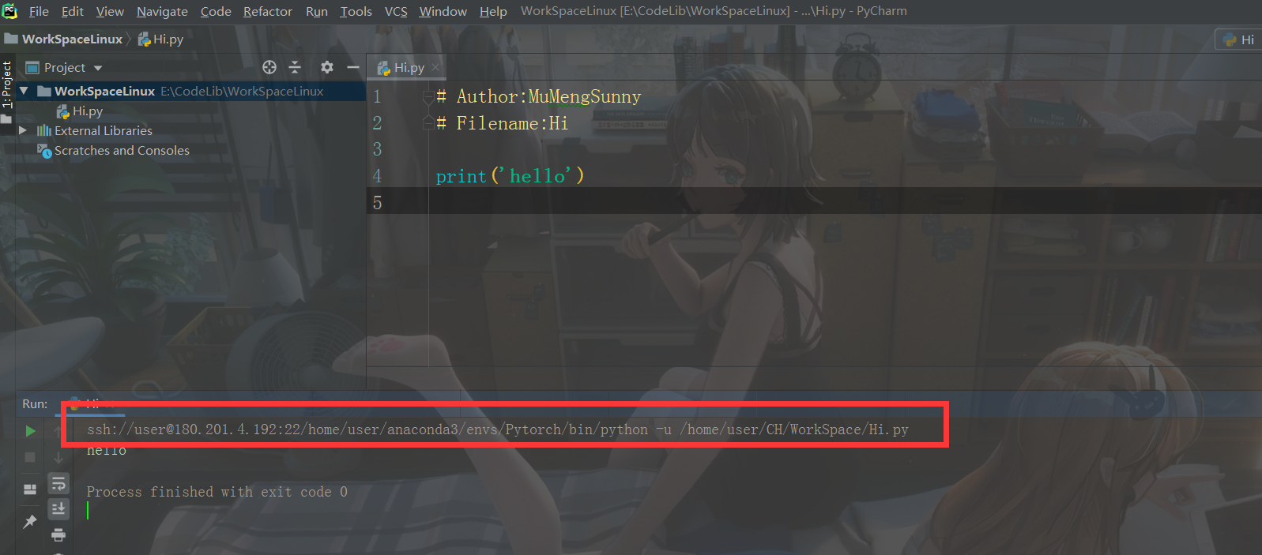Open the Project panel settings gear

pyautogui.click(x=327, y=67)
